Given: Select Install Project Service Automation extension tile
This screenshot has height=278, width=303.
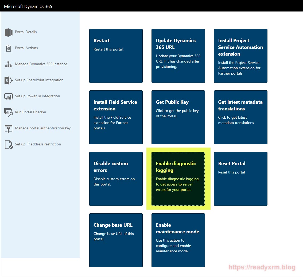Looking at the screenshot, I should click(240, 56).
